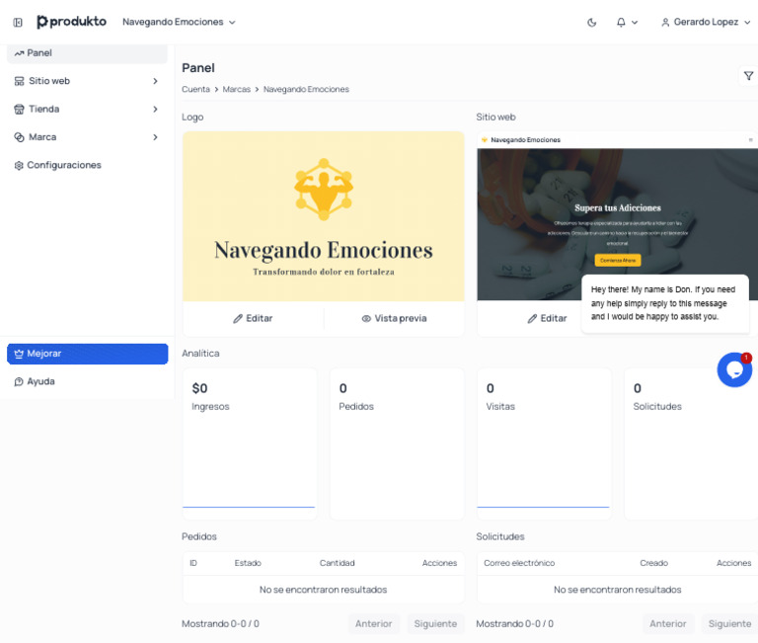Click the website preview thumbnail
Viewport: 758px width, 643px height.
click(x=617, y=216)
